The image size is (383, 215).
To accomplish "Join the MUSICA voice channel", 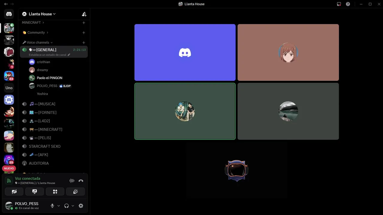I will pyautogui.click(x=54, y=104).
